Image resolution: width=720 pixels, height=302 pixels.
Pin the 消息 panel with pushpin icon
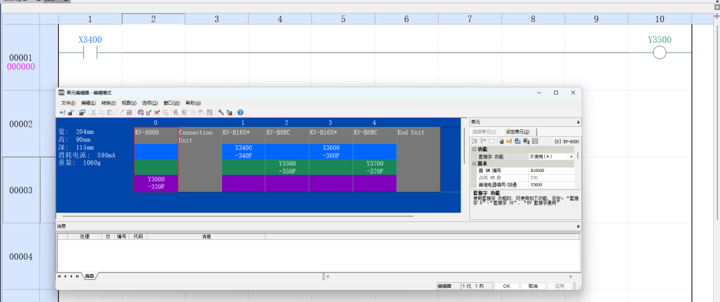coord(577,227)
